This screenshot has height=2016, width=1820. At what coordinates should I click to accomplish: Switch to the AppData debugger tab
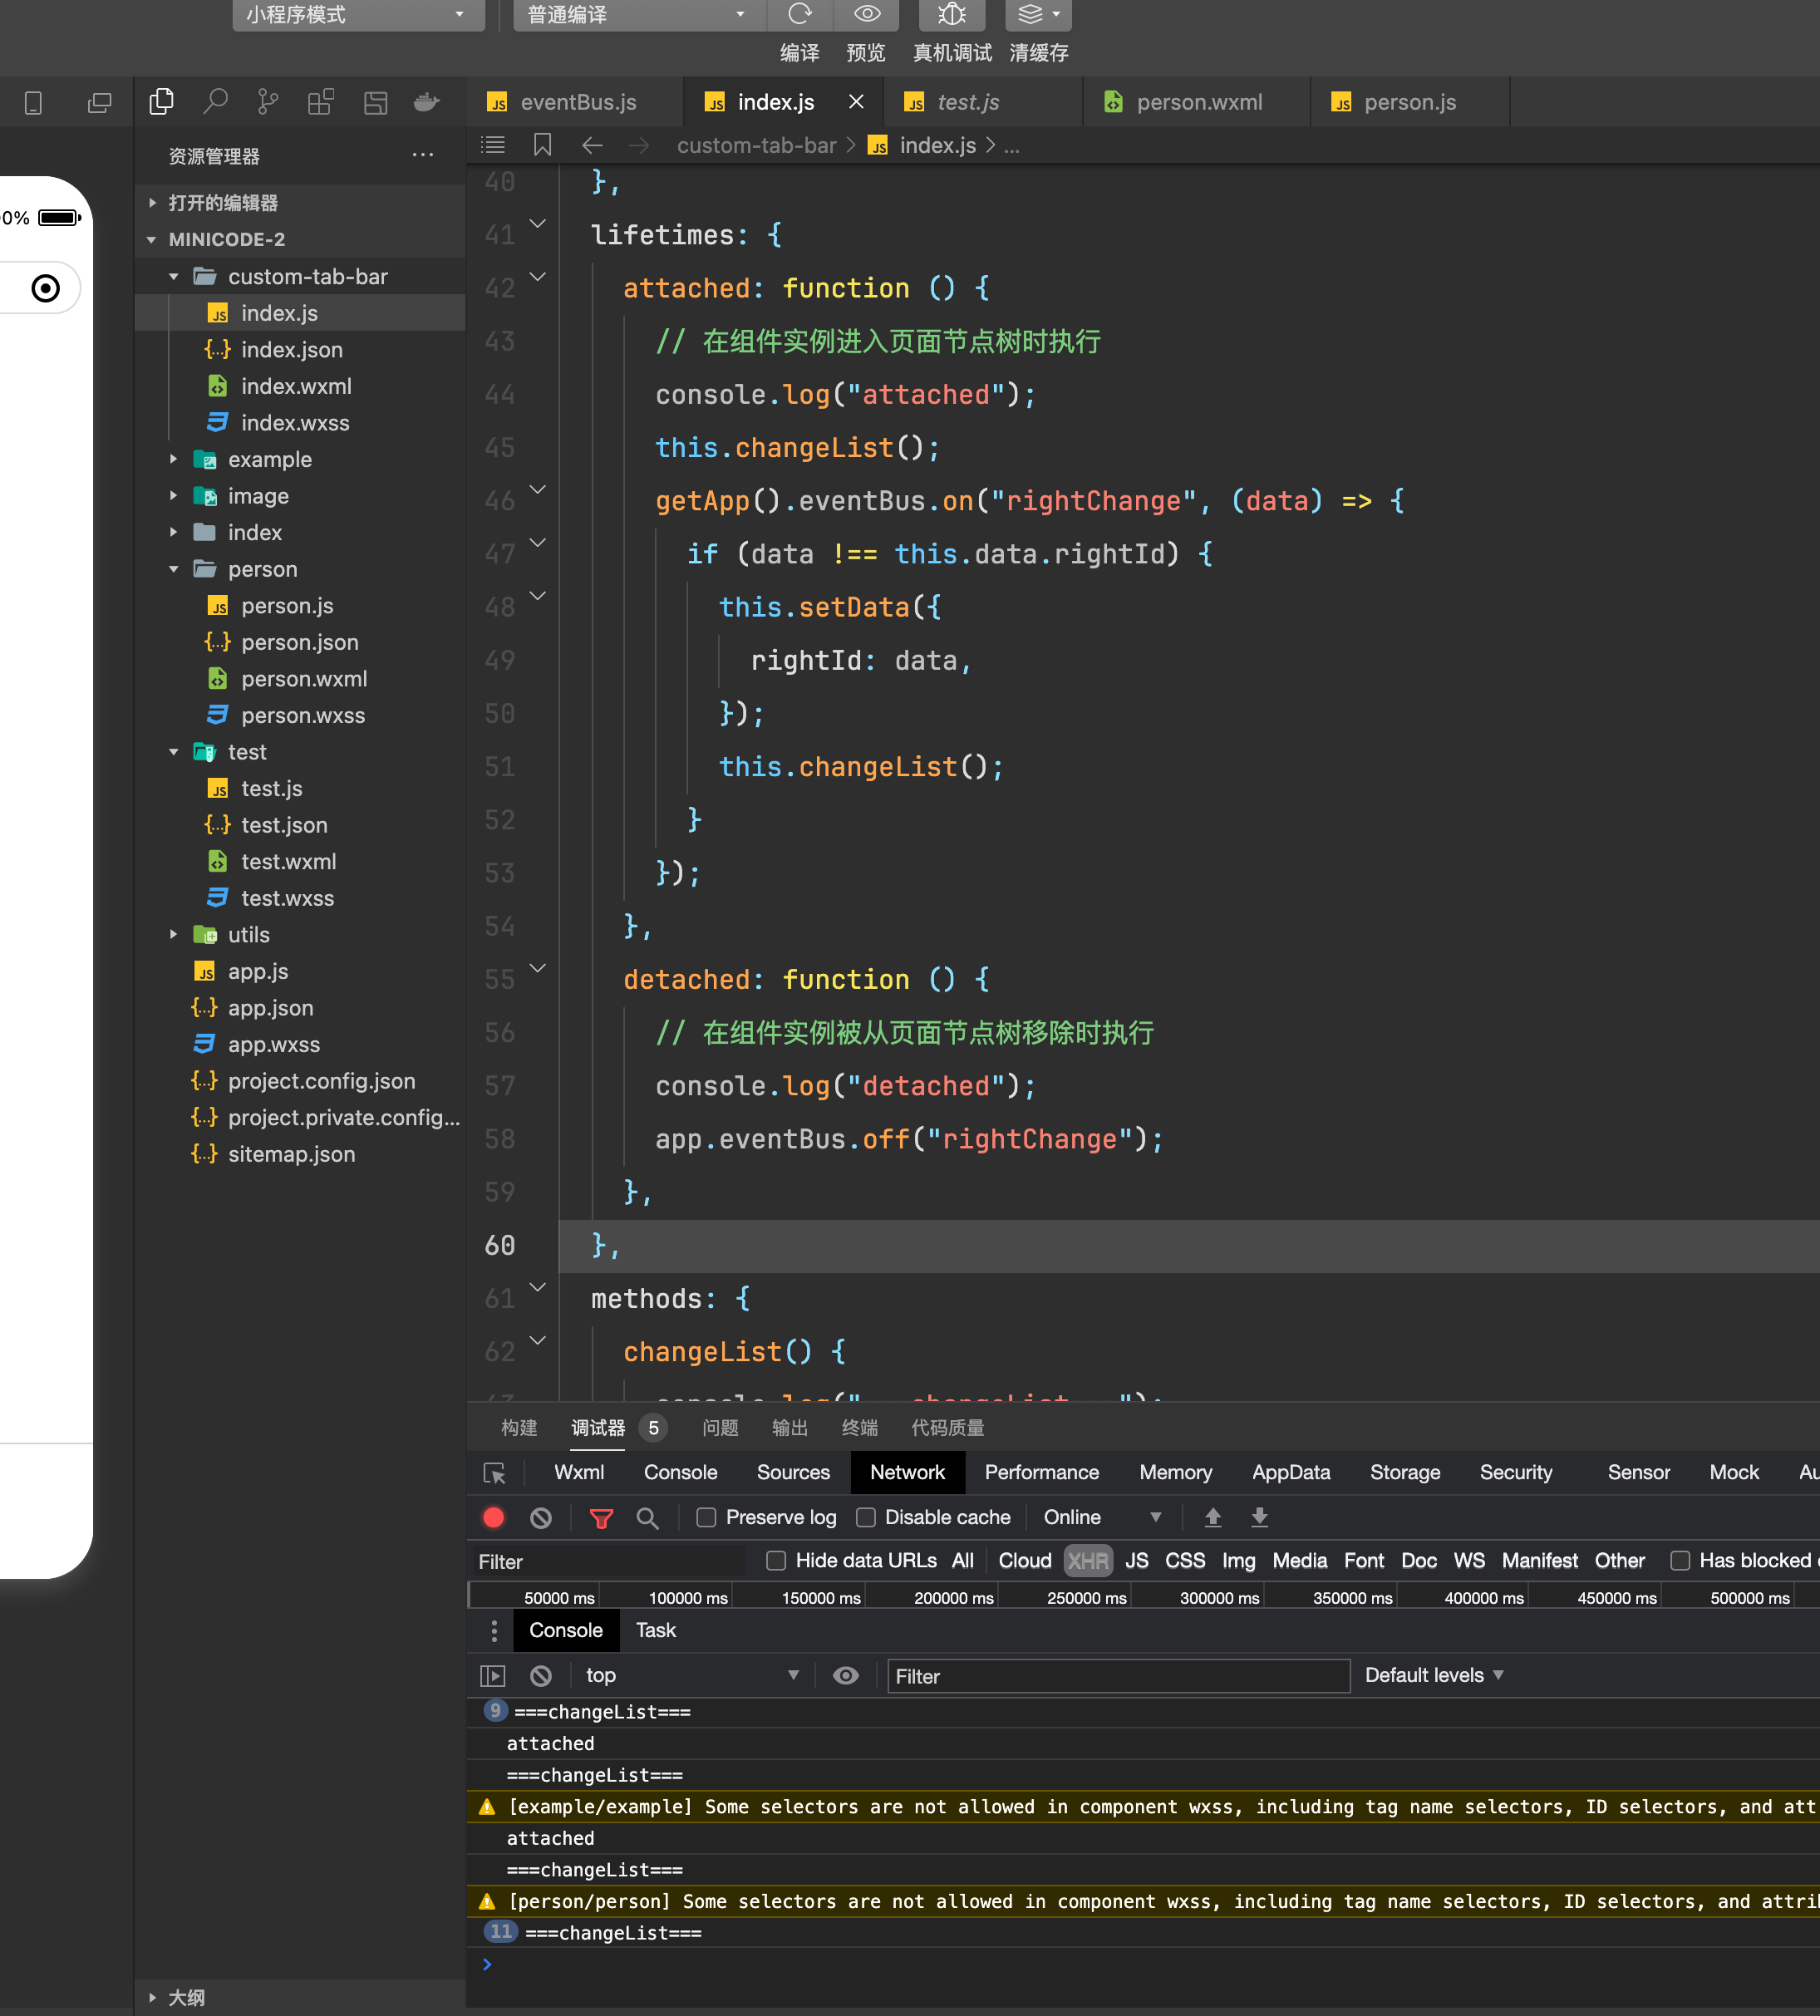point(1290,1472)
